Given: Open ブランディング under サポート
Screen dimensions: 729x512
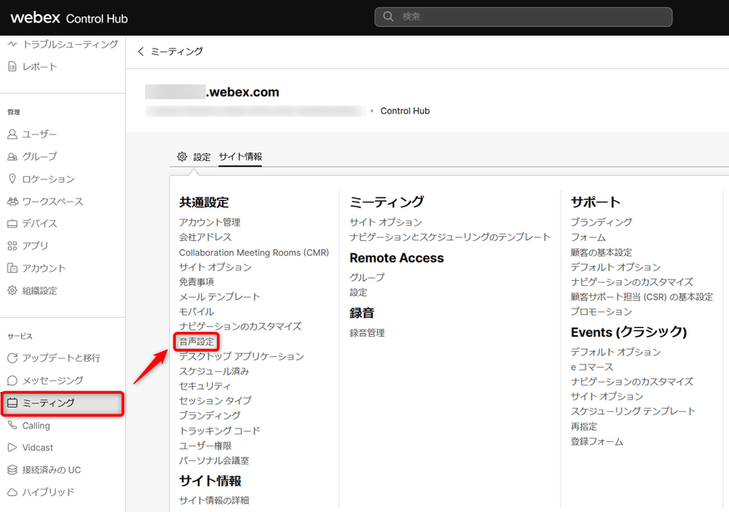Looking at the screenshot, I should coord(601,223).
